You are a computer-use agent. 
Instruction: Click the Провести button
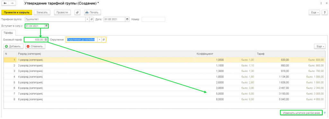(x=62, y=13)
